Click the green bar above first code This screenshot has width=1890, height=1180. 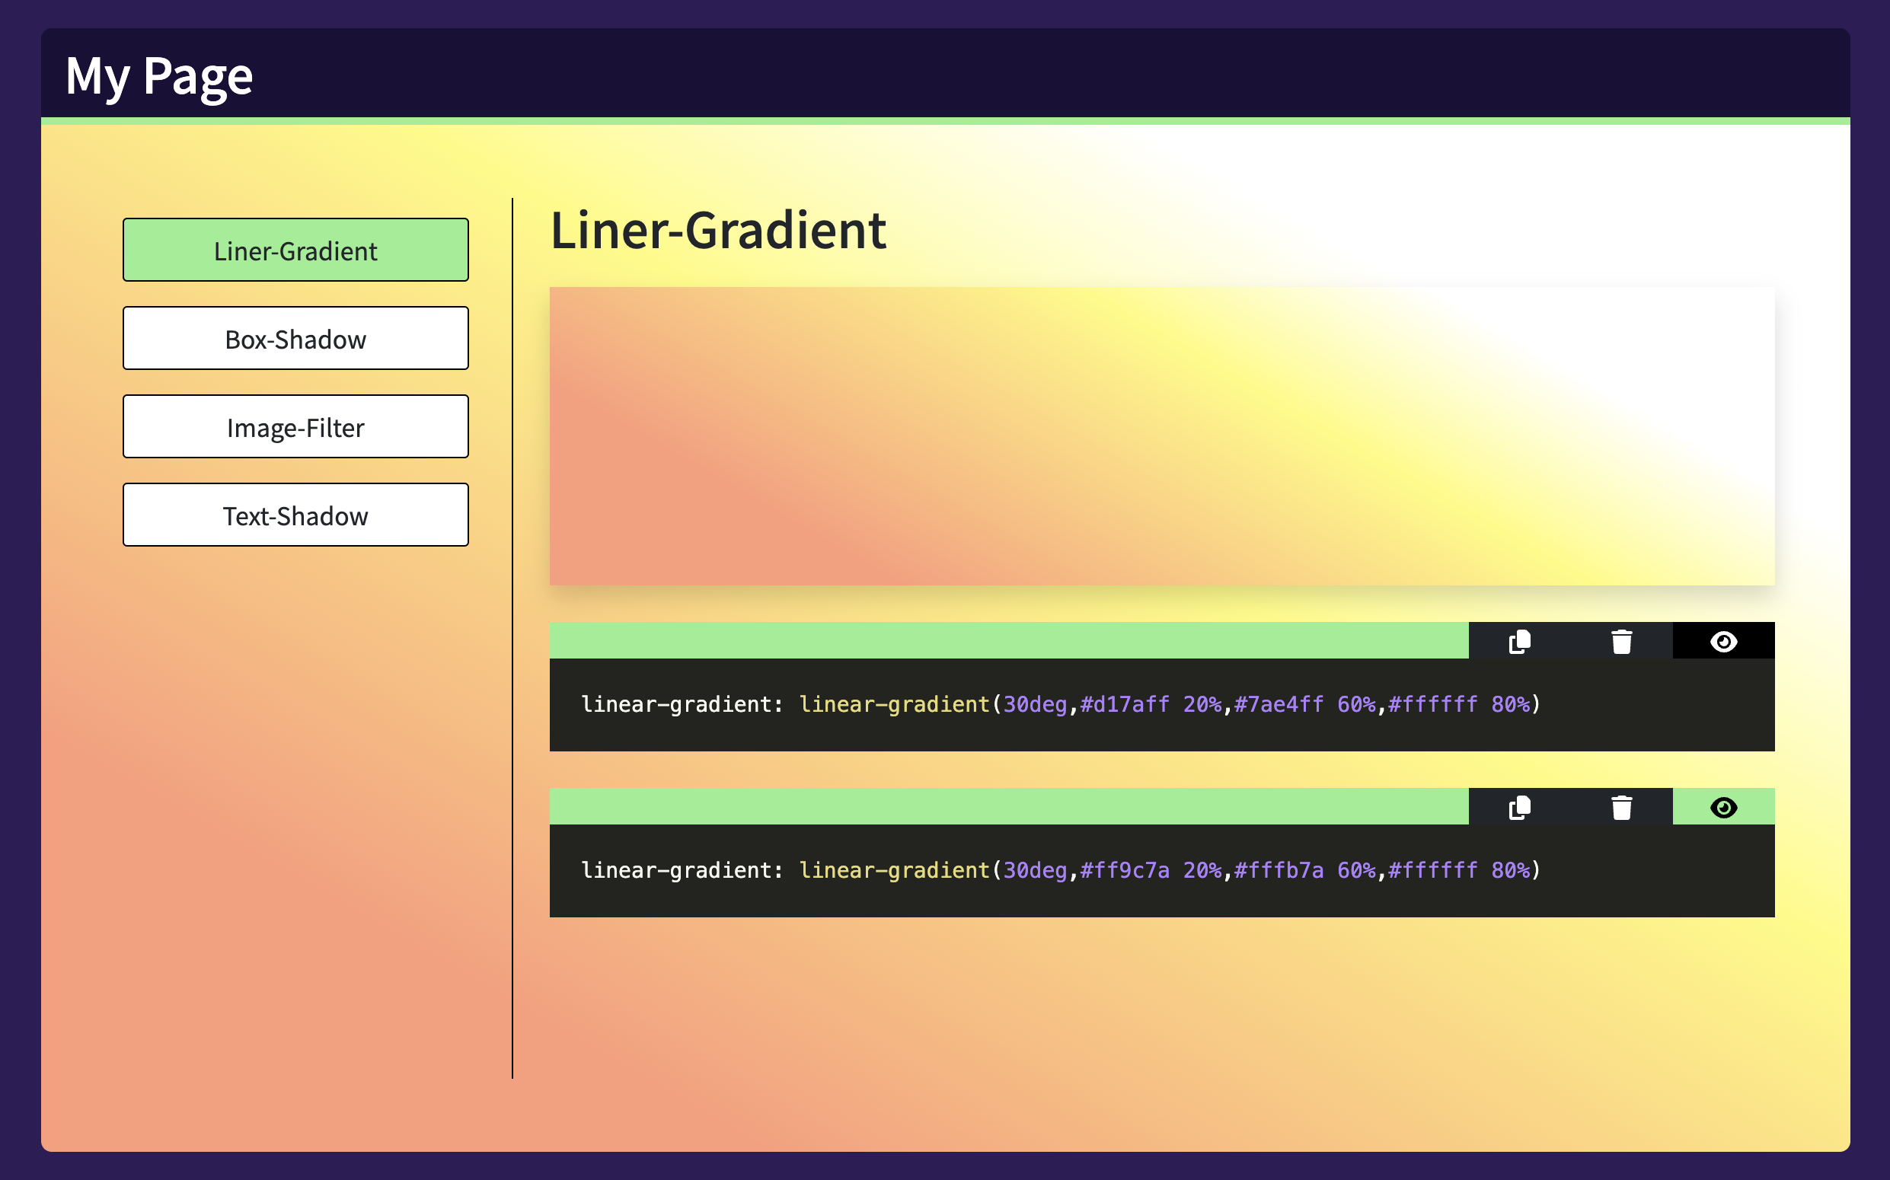coord(1008,641)
